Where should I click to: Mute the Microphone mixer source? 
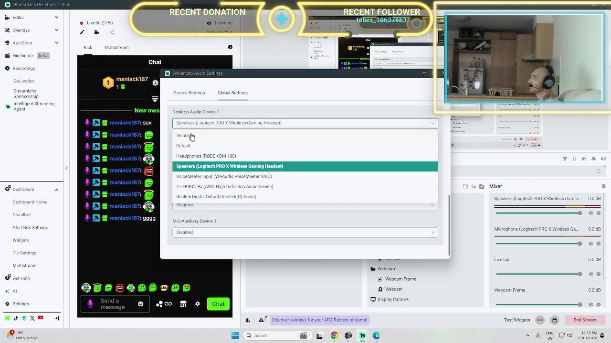pos(591,243)
